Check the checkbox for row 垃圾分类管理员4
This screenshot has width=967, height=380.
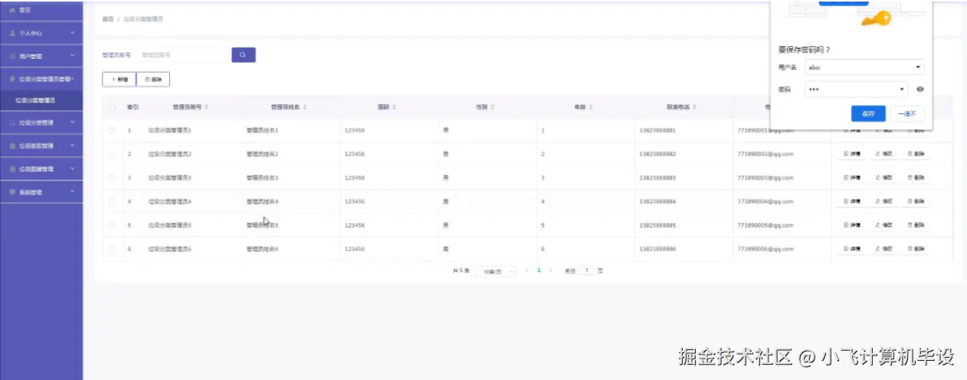[x=112, y=201]
